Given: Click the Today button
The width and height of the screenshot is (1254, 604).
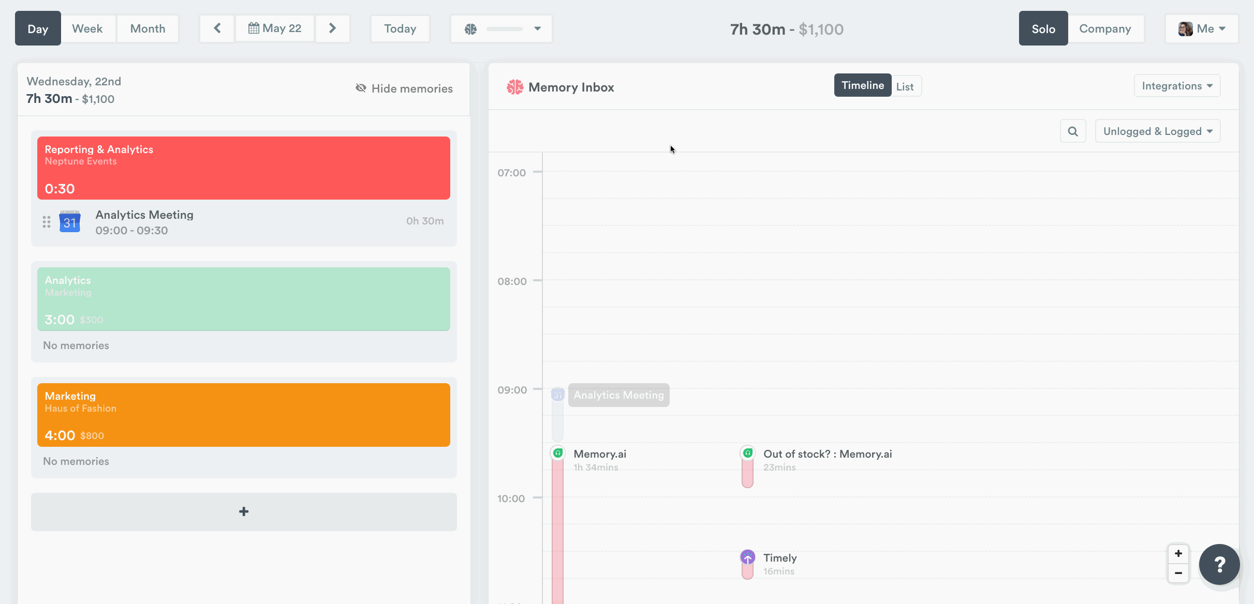Looking at the screenshot, I should click(x=400, y=28).
